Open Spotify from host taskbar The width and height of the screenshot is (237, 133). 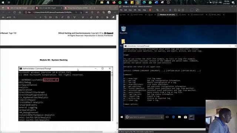(x=120, y=3)
